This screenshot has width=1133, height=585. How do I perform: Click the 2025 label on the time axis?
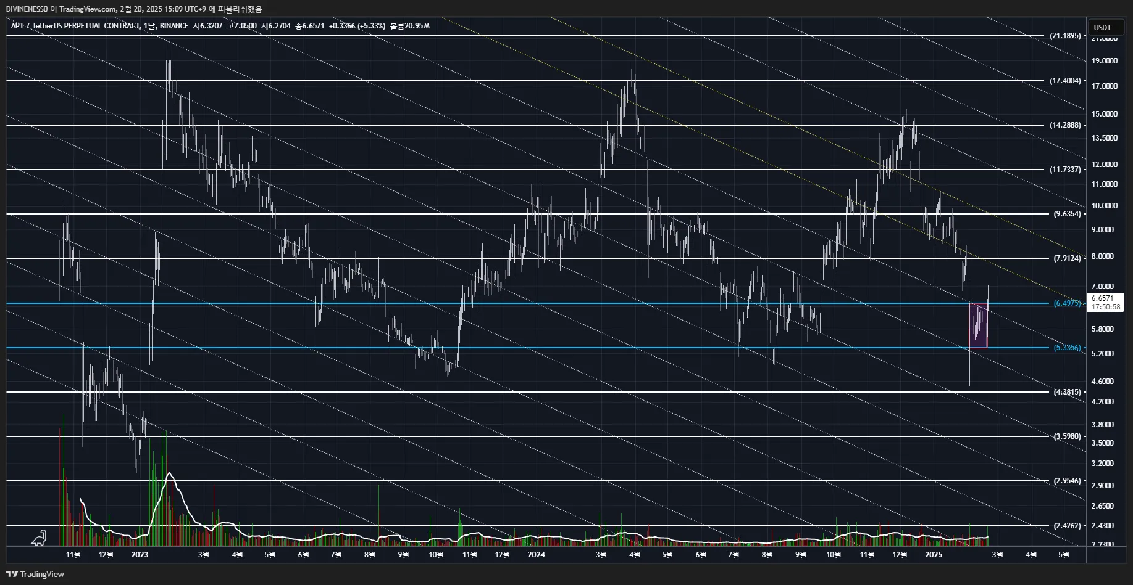[x=934, y=555]
